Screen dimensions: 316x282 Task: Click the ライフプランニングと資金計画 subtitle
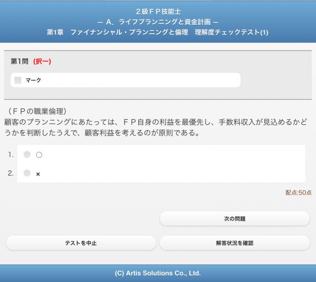tap(158, 21)
